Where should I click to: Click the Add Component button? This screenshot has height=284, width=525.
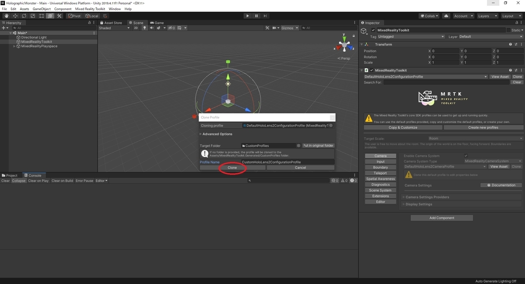[442, 218]
